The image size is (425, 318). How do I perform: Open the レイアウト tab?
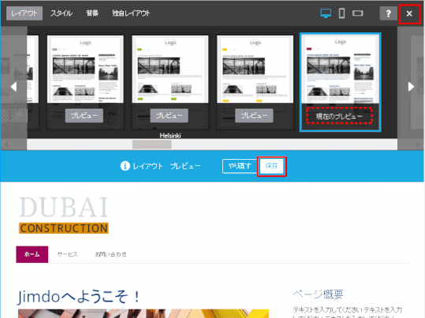24,13
